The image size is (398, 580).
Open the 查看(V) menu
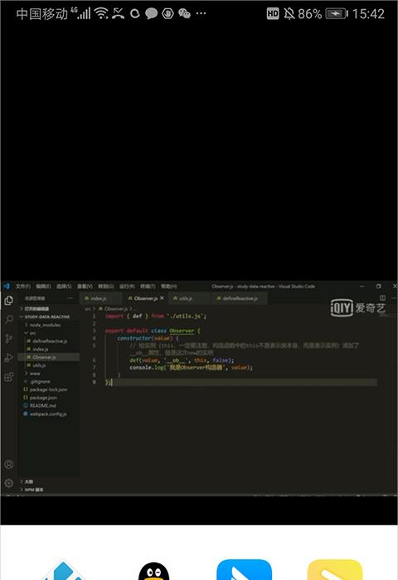[85, 287]
